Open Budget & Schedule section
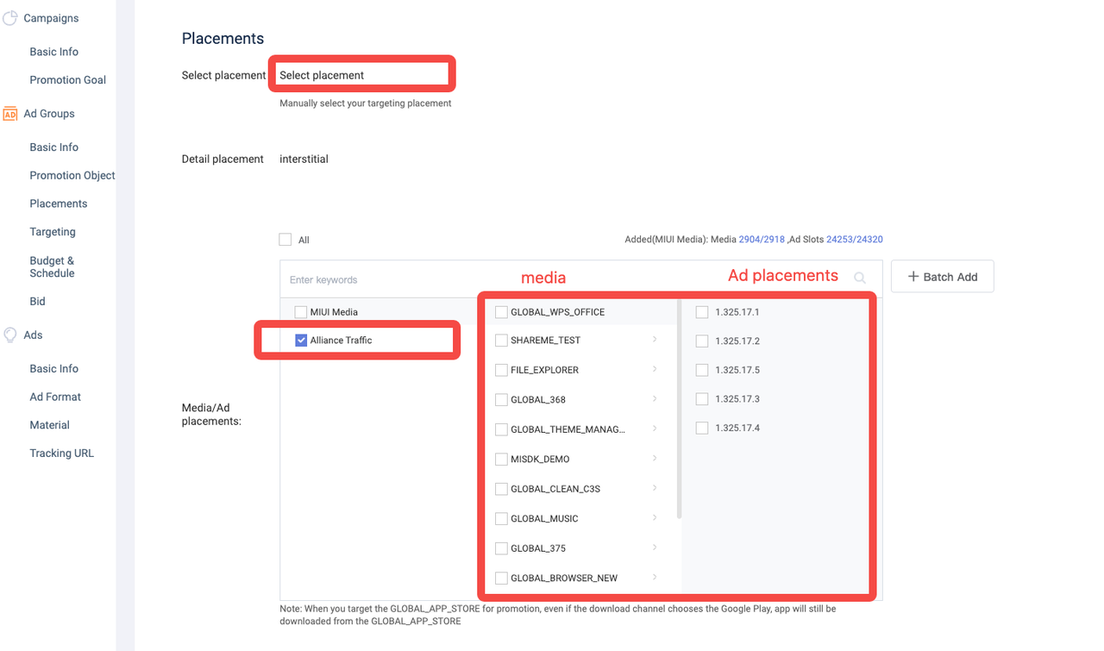 (52, 266)
